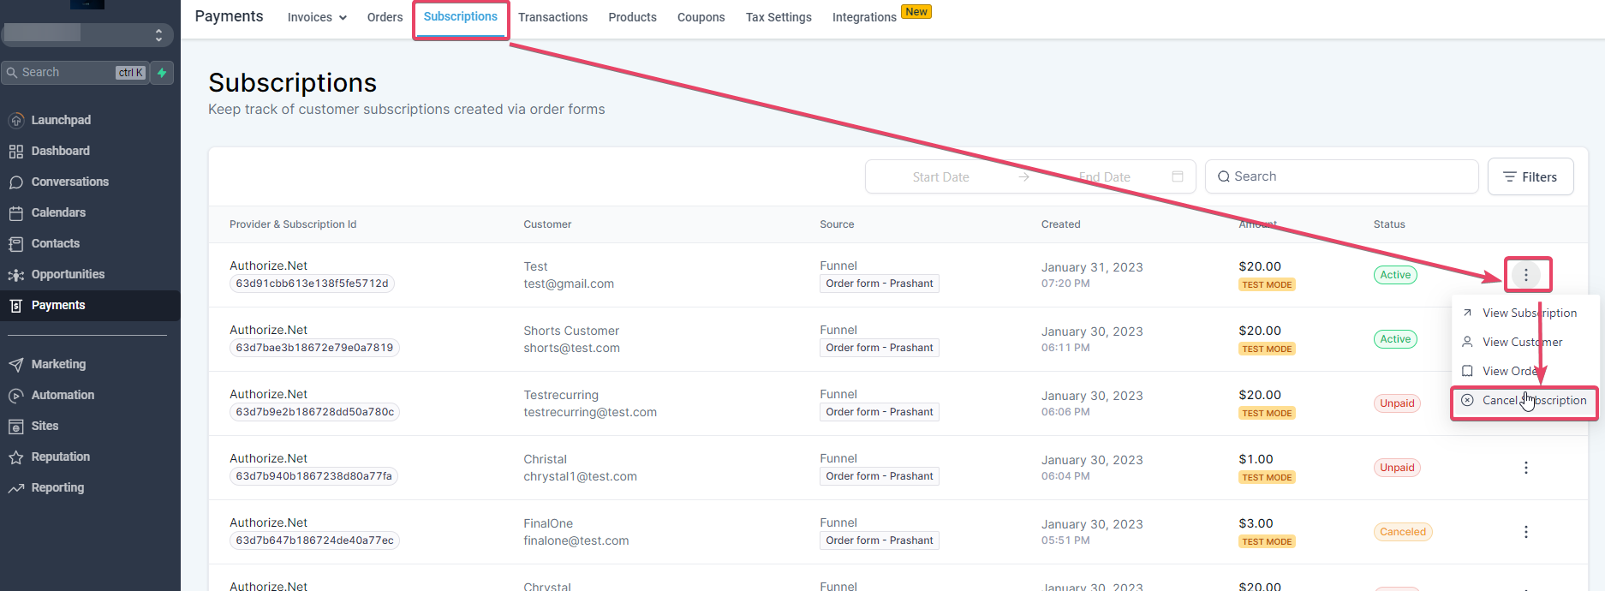Viewport: 1605px width, 591px height.
Task: Focus the subscriptions Search field
Action: [x=1341, y=176]
